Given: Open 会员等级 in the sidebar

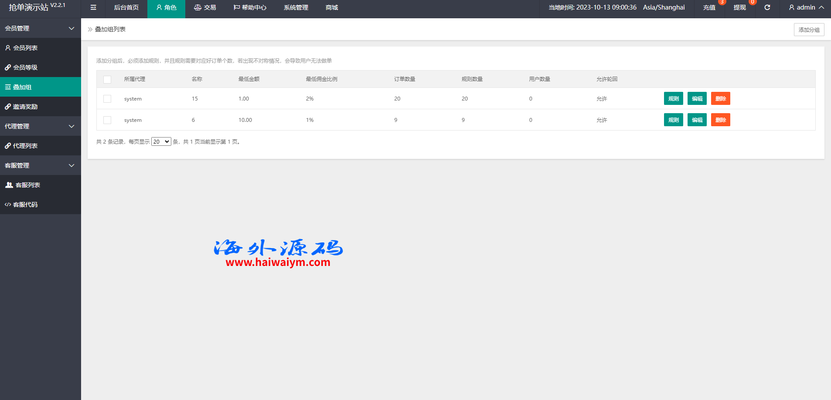Looking at the screenshot, I should 25,67.
